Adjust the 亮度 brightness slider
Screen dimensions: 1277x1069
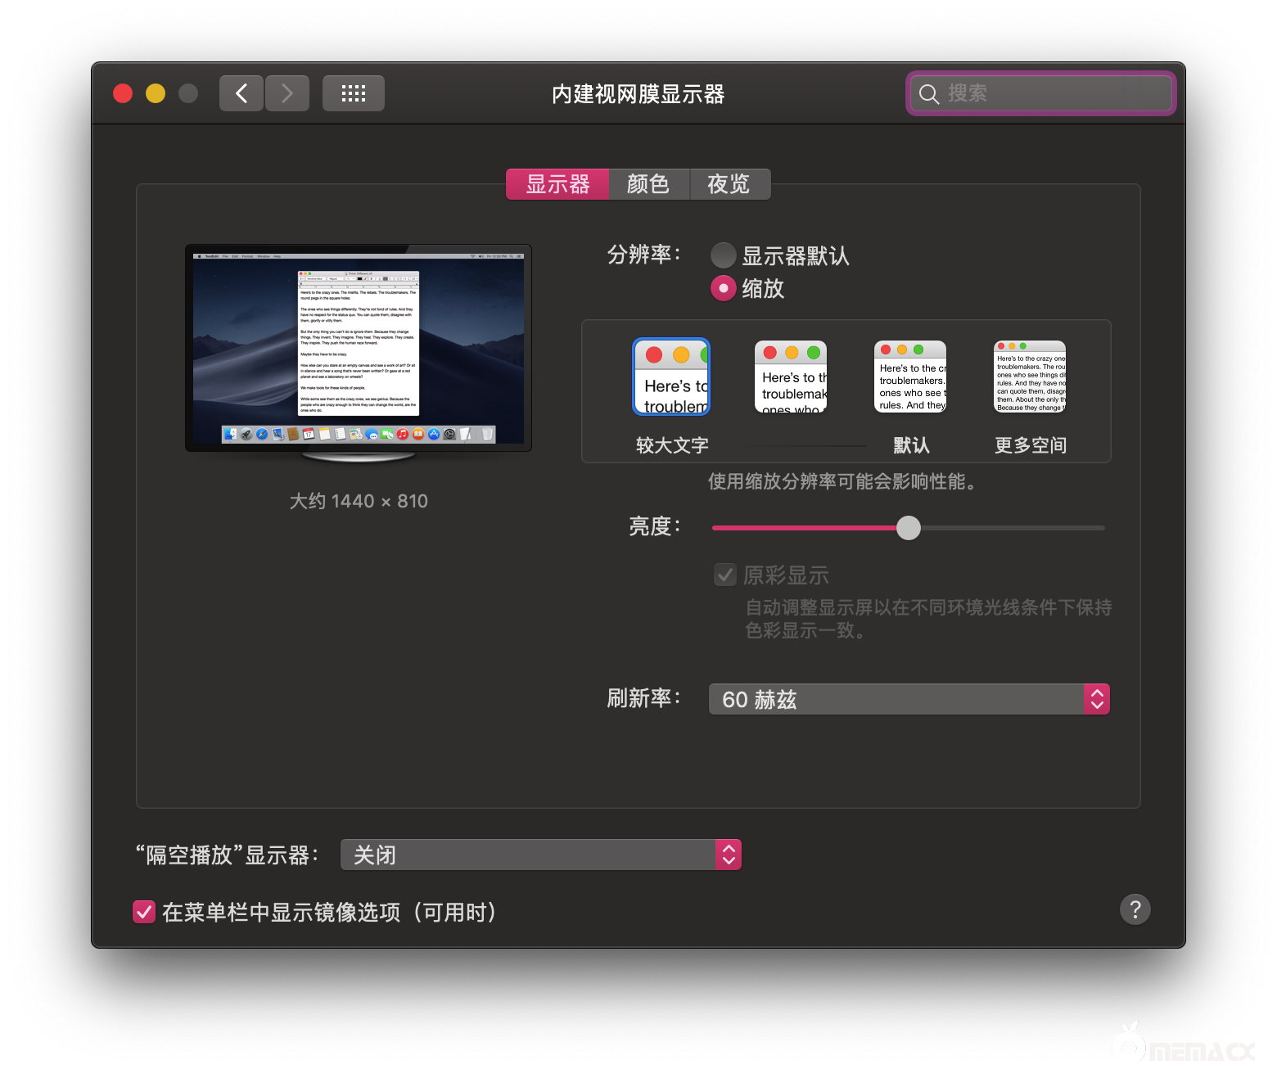[908, 528]
